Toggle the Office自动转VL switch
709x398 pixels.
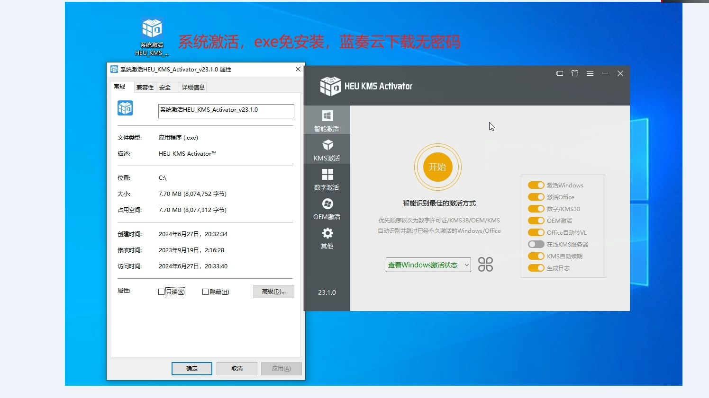[536, 232]
